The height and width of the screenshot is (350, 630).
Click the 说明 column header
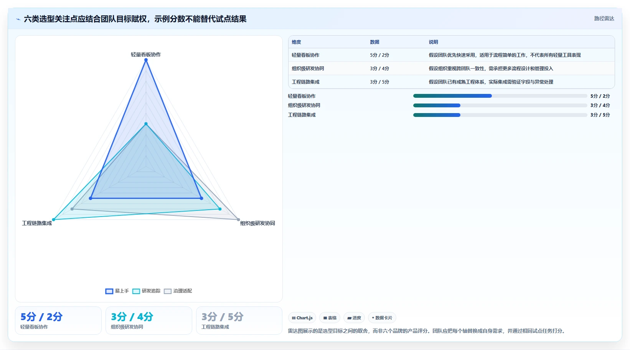(x=433, y=42)
